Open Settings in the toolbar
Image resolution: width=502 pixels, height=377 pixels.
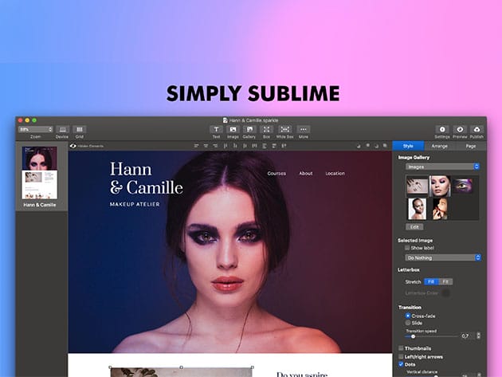tap(442, 129)
